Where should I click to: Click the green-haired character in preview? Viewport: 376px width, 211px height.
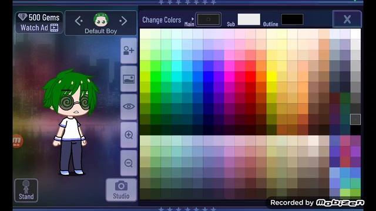pos(71,122)
